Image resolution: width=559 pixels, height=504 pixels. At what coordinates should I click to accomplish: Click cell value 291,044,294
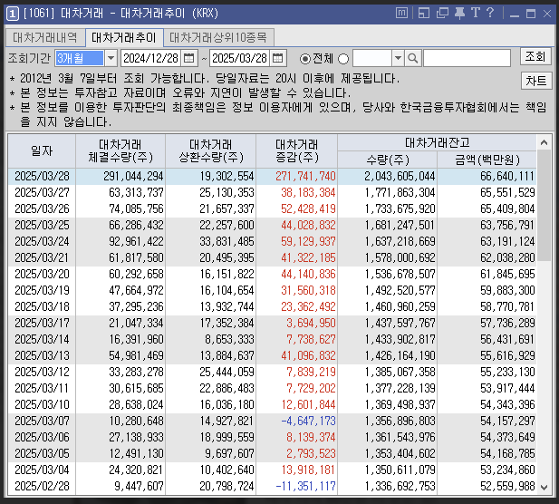(x=133, y=176)
